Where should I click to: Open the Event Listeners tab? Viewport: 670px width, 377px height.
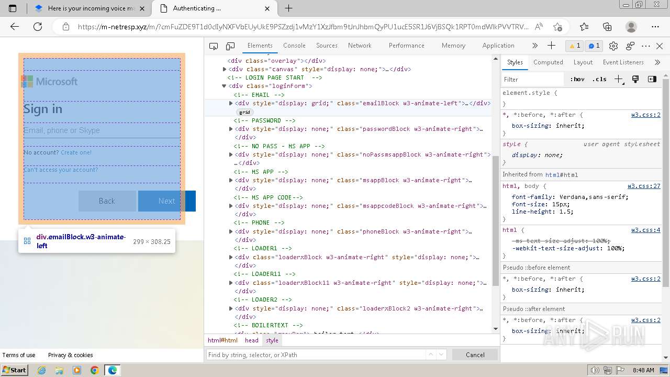point(623,62)
